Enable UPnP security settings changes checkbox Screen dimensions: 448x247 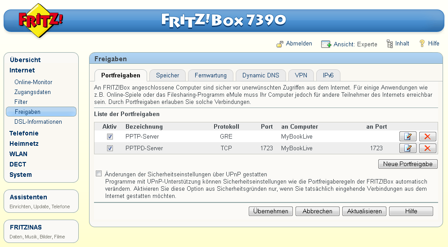[x=99, y=174]
